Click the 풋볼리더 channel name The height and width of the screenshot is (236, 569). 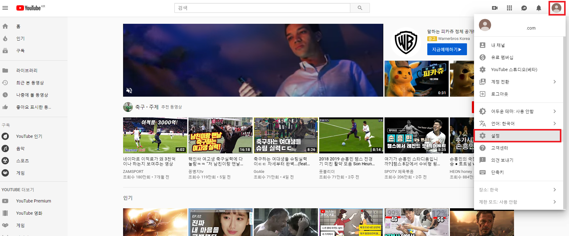pyautogui.click(x=327, y=172)
